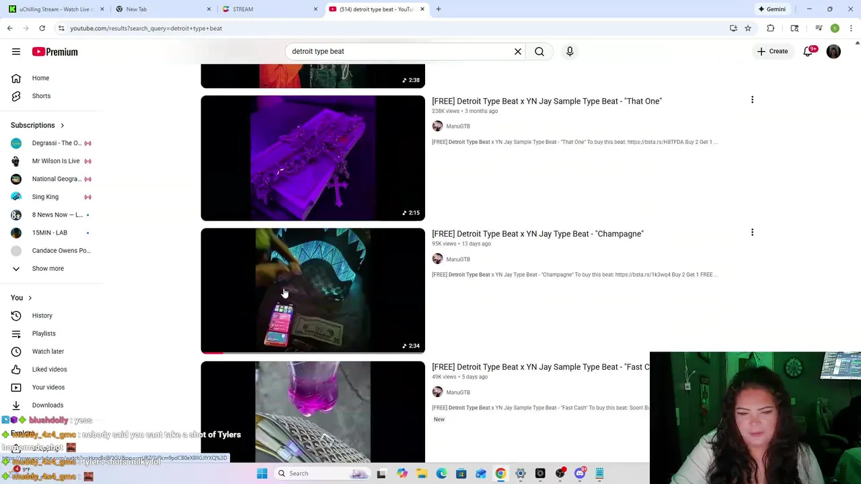This screenshot has width=861, height=484.
Task: Start voice search with the microphone
Action: tap(570, 51)
